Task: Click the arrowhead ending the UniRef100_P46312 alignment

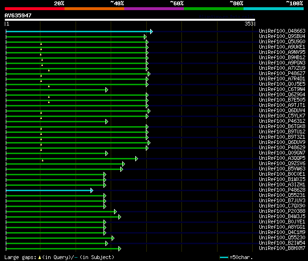Action: (x=107, y=122)
